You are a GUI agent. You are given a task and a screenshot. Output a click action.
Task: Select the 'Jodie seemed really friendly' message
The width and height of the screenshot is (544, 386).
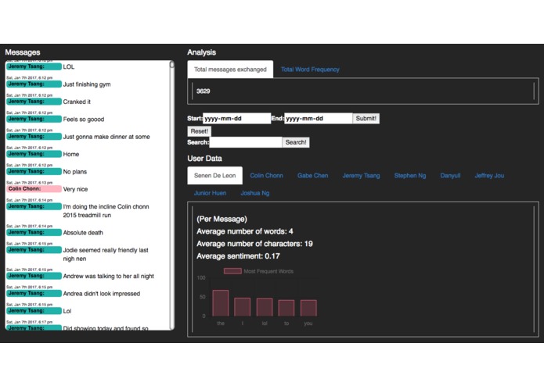click(x=106, y=254)
